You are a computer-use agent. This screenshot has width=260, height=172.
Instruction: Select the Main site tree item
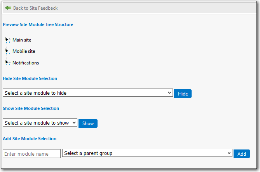[22, 40]
